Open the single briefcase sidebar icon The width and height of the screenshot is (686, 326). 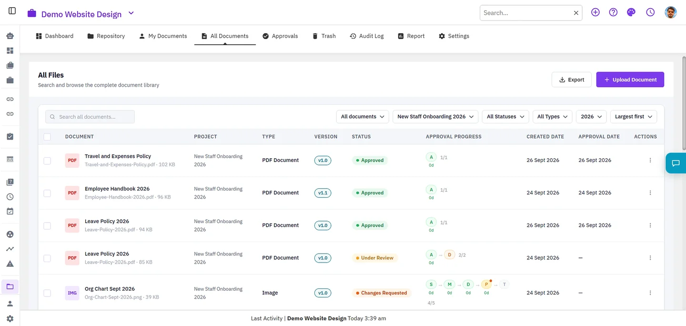pyautogui.click(x=10, y=80)
